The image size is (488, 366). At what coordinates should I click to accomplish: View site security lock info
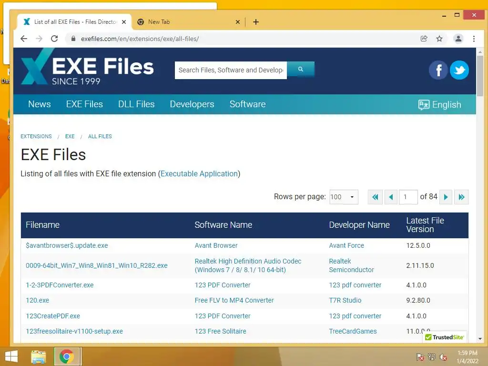tap(73, 39)
